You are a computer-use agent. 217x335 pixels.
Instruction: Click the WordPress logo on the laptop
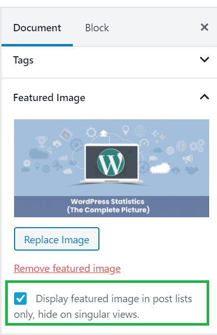(111, 162)
